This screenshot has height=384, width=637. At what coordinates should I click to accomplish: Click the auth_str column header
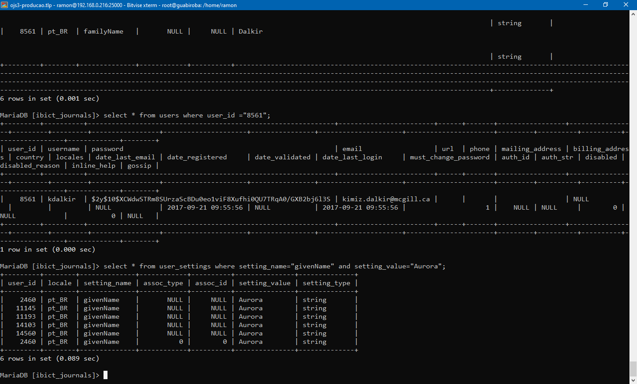tap(557, 157)
